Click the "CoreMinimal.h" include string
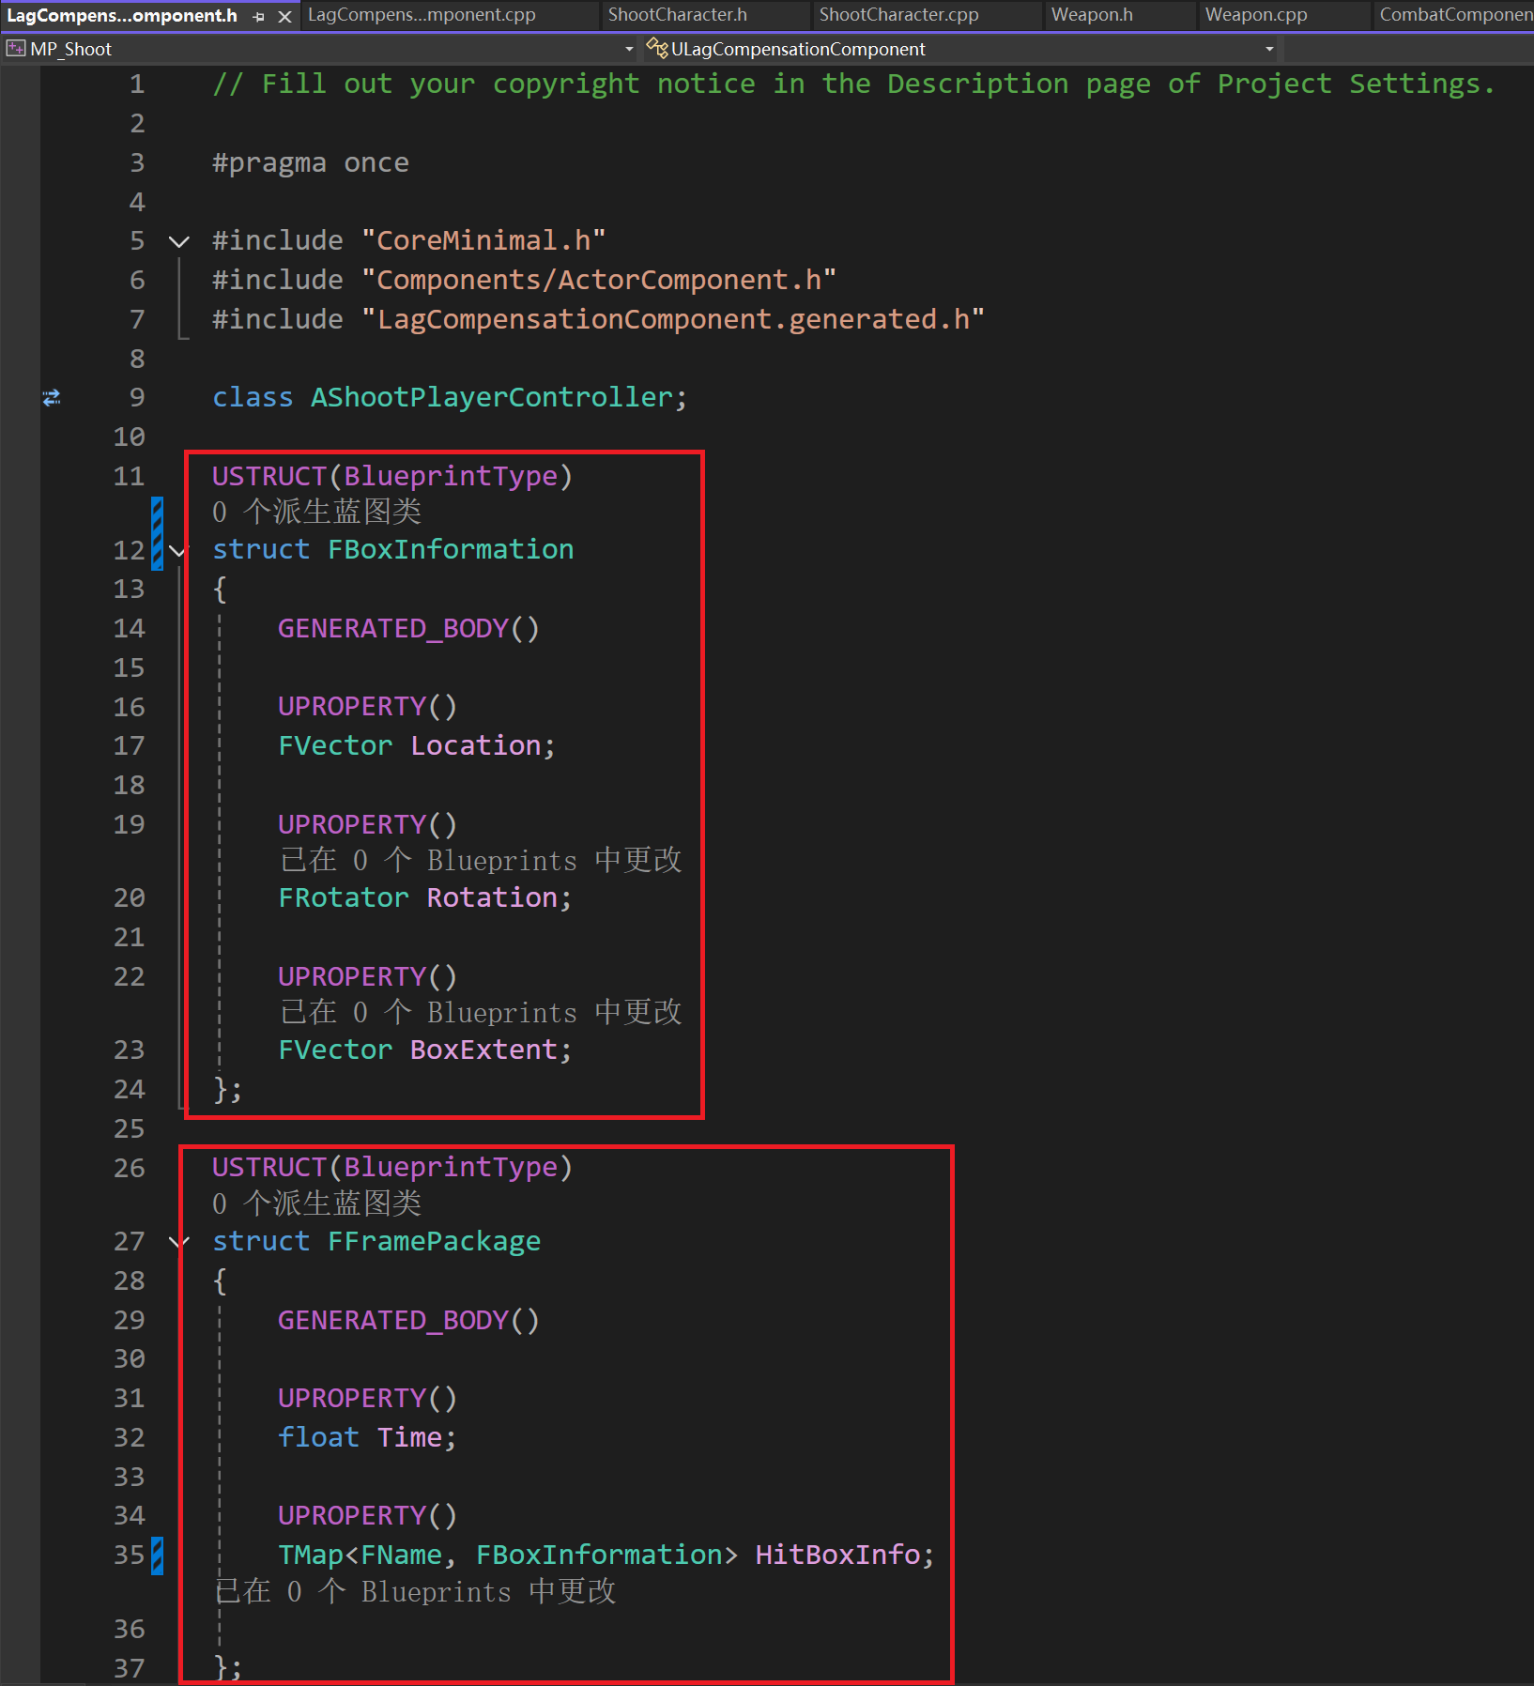 tap(483, 241)
